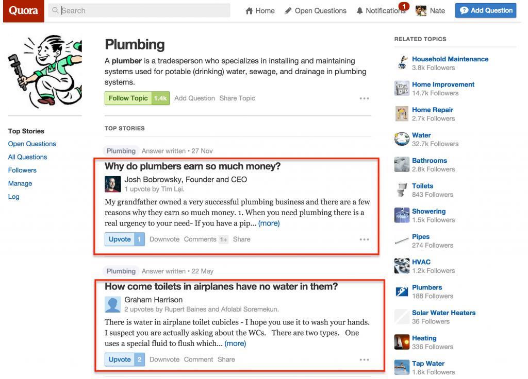This screenshot has width=528, height=379.
Task: Click Nate's profile avatar
Action: click(421, 11)
